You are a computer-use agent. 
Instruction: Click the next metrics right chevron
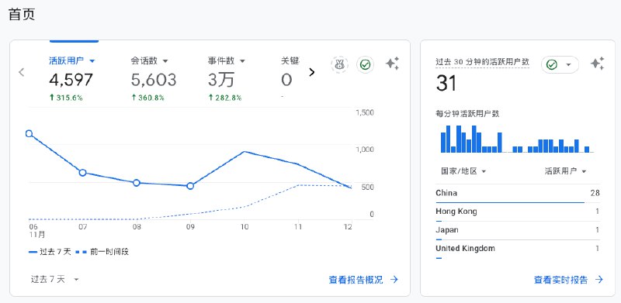pyautogui.click(x=312, y=72)
